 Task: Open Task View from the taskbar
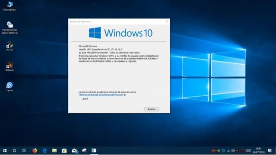[24, 151]
